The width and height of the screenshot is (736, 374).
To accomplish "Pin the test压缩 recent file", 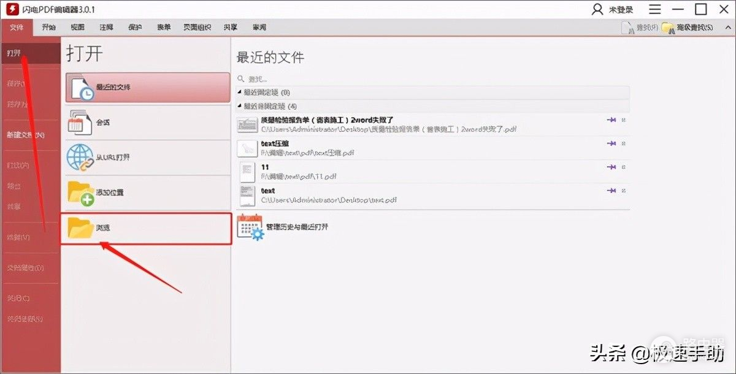I will point(611,143).
